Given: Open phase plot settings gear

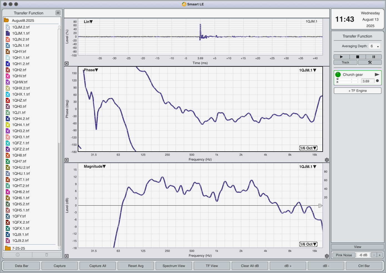Looking at the screenshot, I should [327, 160].
